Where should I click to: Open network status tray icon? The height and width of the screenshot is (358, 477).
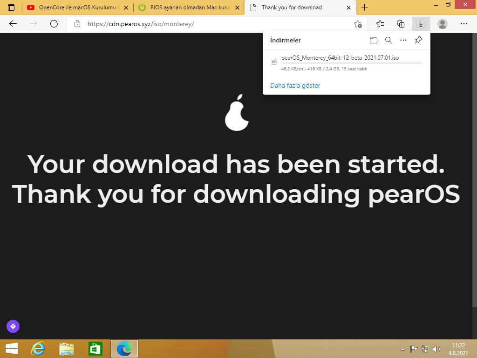coord(425,349)
